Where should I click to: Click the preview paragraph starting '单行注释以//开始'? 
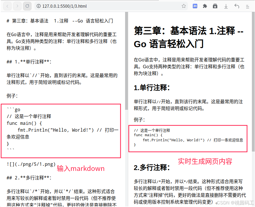[x=188, y=105]
